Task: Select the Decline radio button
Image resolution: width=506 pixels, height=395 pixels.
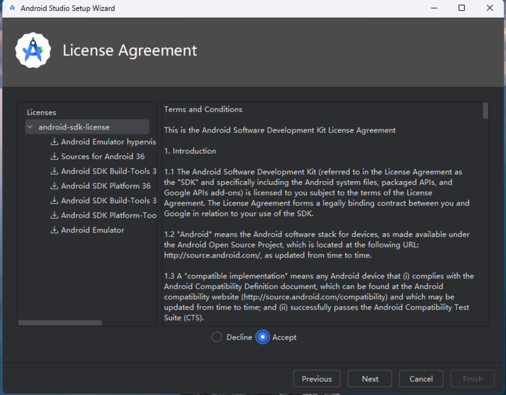Action: coord(217,337)
